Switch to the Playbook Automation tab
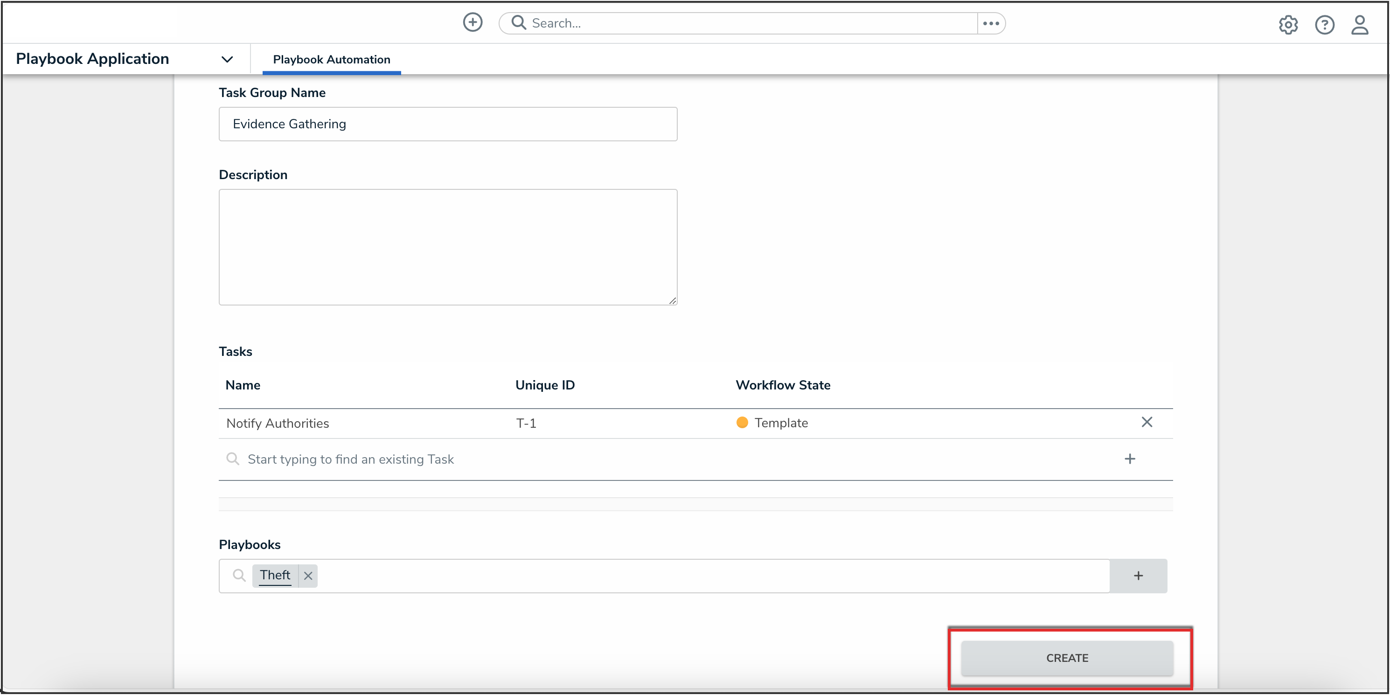This screenshot has width=1390, height=695. (x=331, y=59)
